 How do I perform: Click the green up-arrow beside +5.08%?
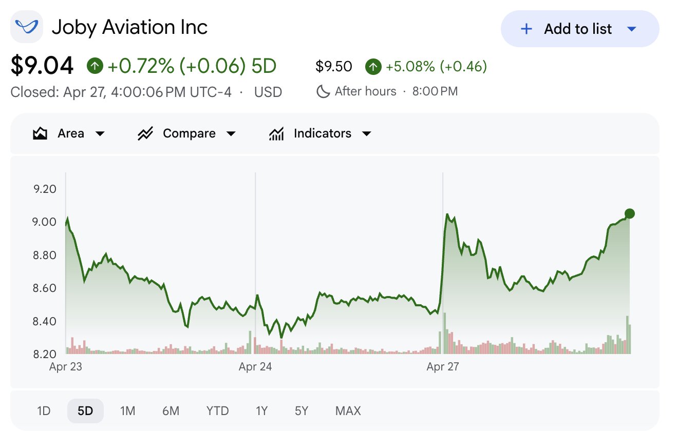coord(373,67)
